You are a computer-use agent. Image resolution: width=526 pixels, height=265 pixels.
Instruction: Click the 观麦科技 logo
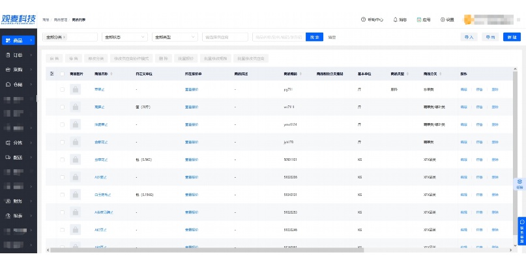coord(18,19)
